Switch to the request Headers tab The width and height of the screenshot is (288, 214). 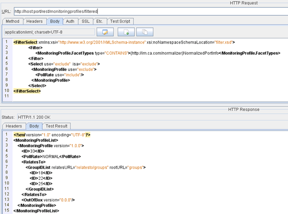34,21
